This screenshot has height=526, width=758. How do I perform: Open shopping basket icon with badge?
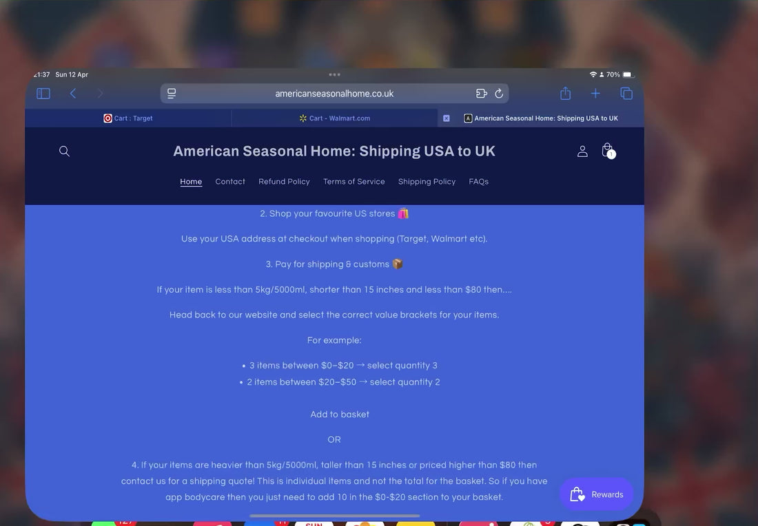(608, 151)
